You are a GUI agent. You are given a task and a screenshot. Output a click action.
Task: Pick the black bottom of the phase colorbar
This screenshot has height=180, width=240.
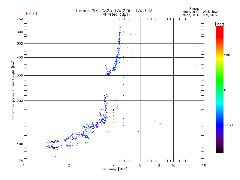tap(220, 151)
